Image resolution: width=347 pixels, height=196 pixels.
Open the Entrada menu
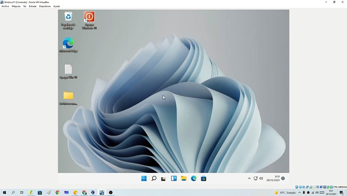tap(32, 6)
